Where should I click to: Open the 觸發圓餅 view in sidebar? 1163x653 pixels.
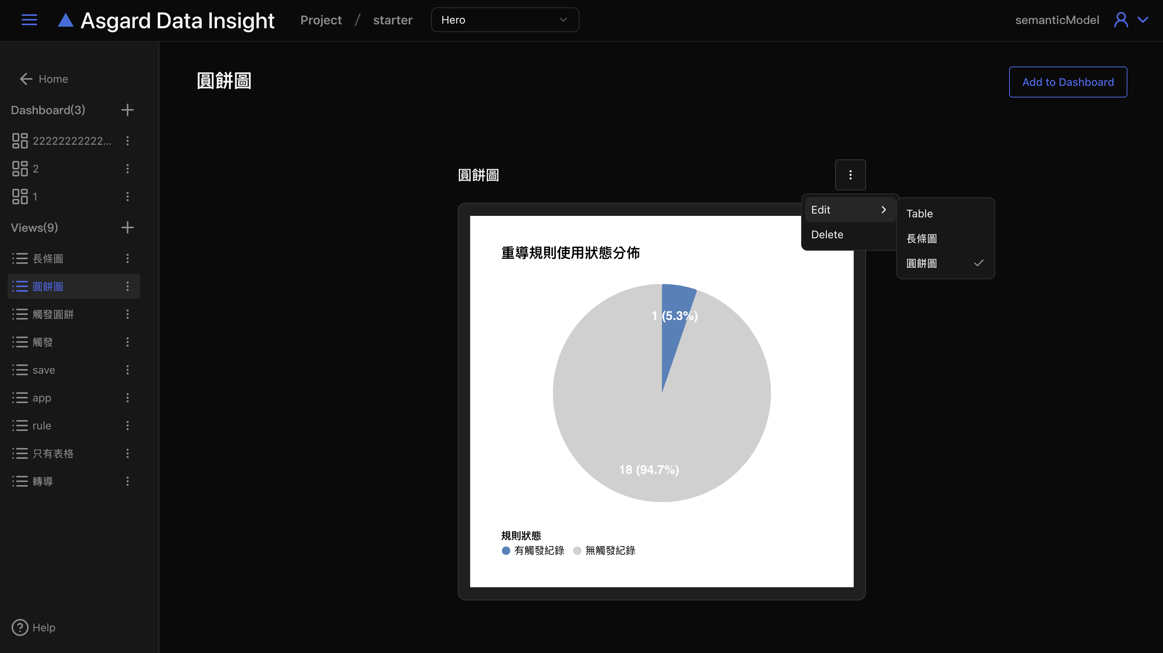[x=53, y=314]
